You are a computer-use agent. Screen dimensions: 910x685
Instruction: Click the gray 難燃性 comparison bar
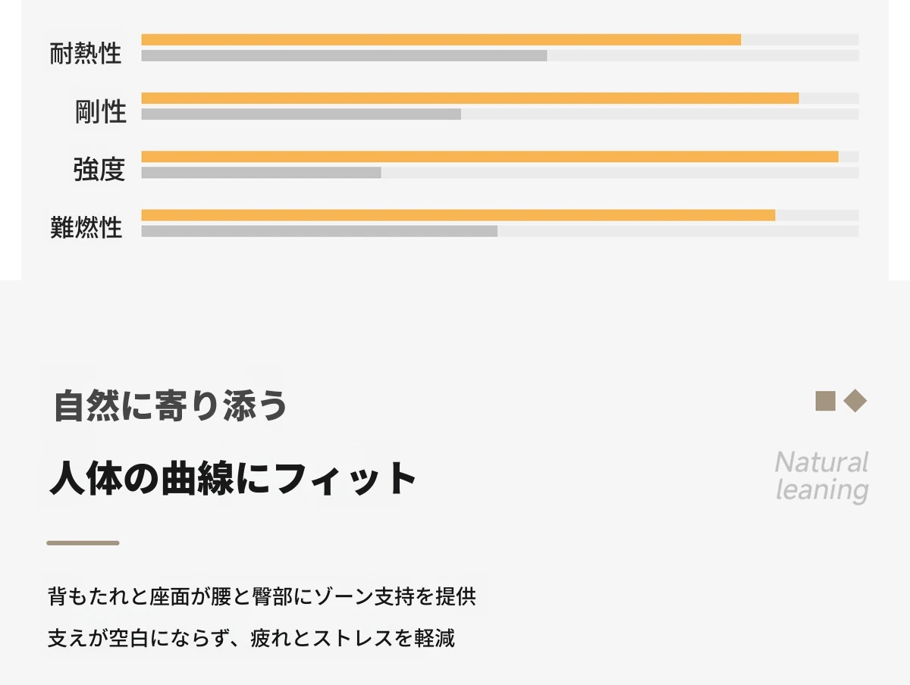[x=319, y=230]
